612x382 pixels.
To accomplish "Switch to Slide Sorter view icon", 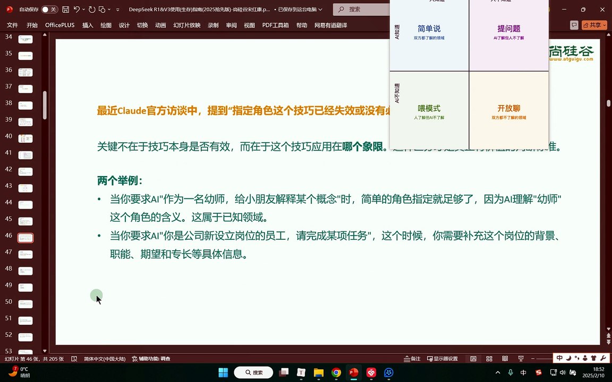I will point(489,359).
